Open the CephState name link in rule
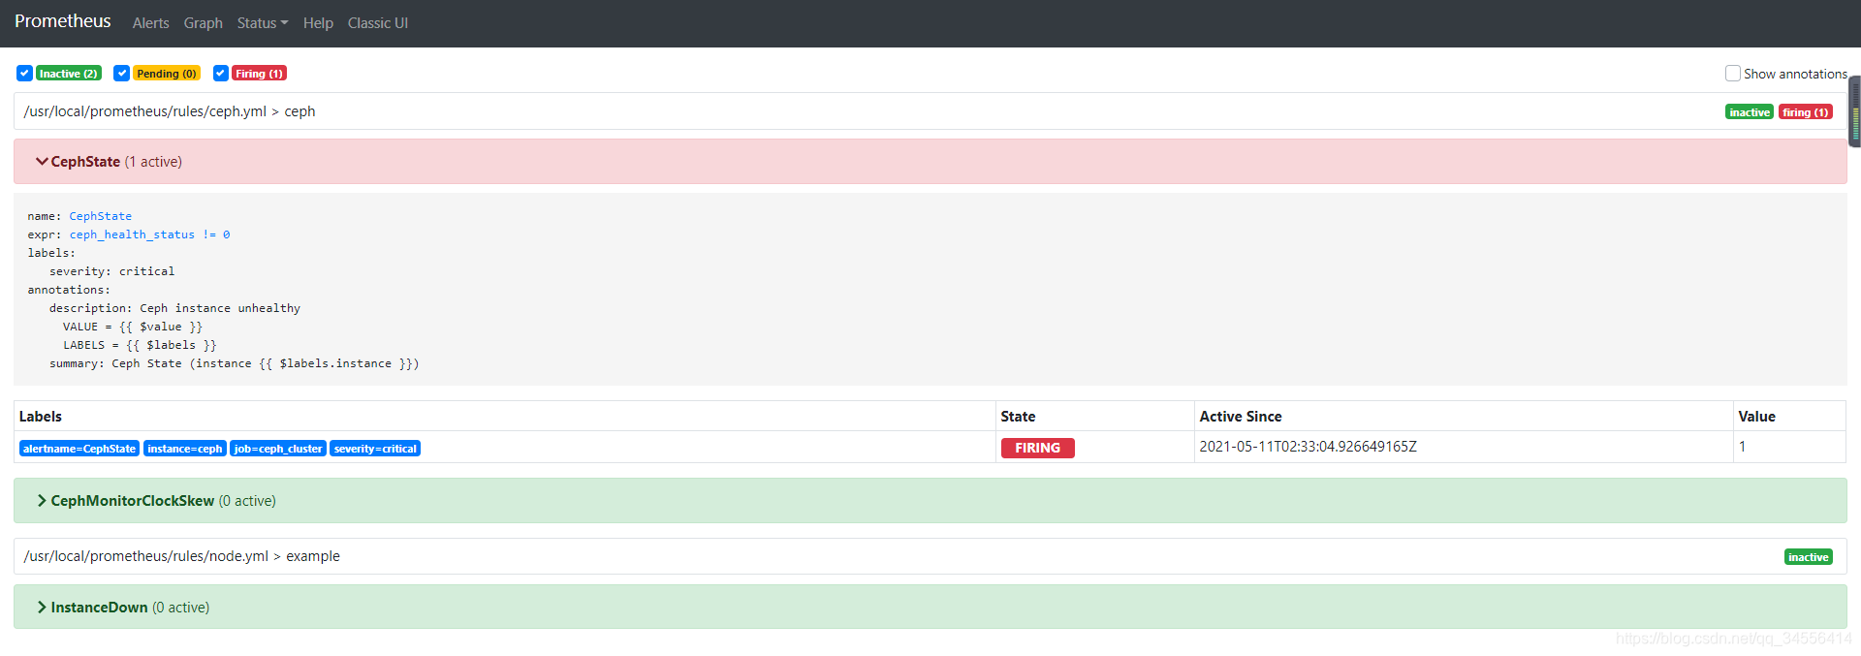 (x=101, y=216)
